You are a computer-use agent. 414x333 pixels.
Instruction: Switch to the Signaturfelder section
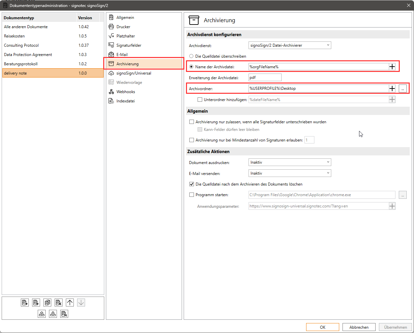[x=129, y=45]
